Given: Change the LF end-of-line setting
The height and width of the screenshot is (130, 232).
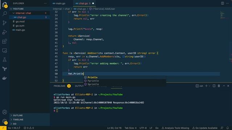Looking at the screenshot, I should [x=151, y=128].
